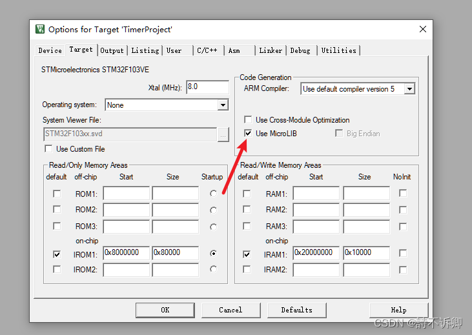Screen dimensions: 472x335
Task: Select the ROM1 Startup radio button
Action: tap(213, 194)
